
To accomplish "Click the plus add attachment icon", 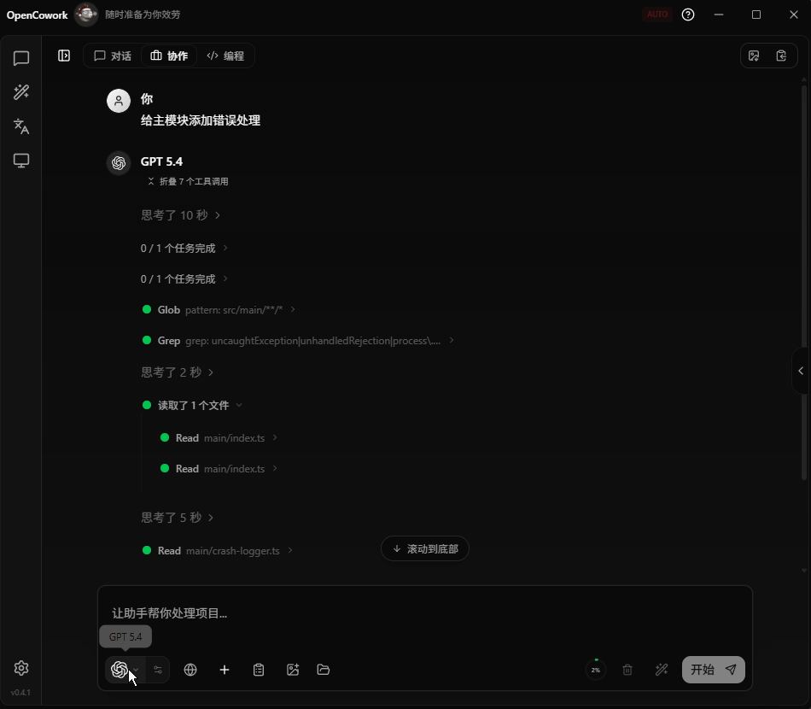I will (225, 670).
